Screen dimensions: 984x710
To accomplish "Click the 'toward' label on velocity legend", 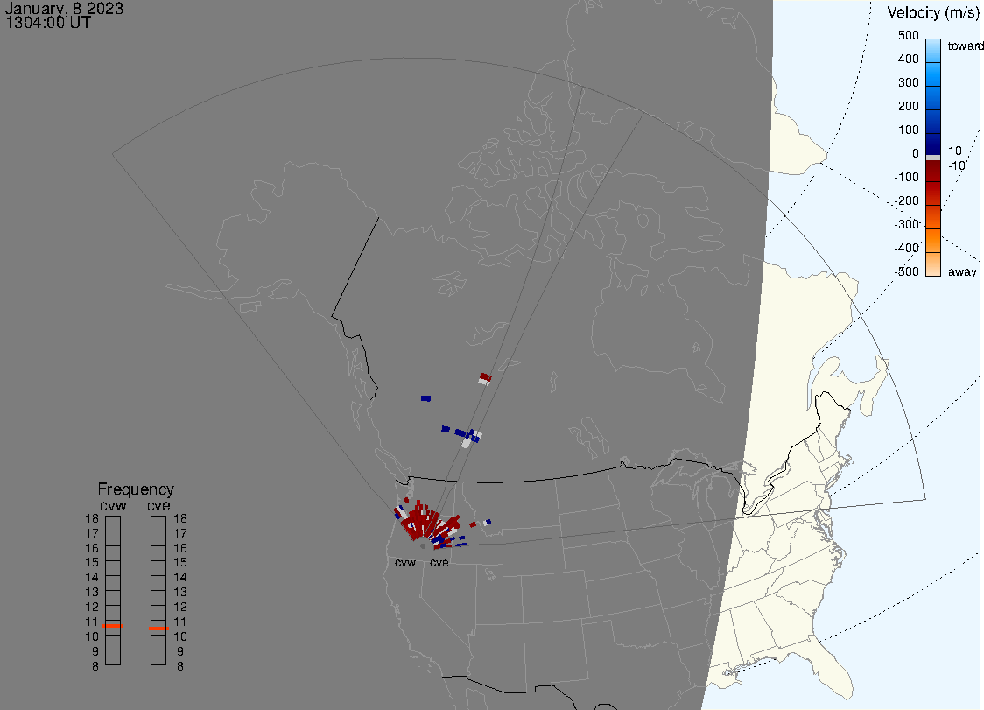I will pos(965,46).
